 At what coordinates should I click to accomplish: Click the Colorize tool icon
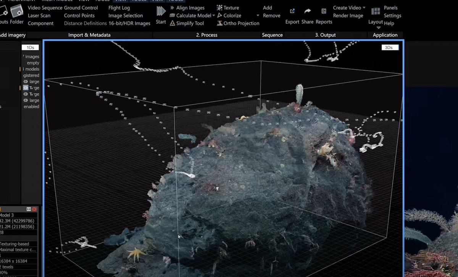pos(219,16)
